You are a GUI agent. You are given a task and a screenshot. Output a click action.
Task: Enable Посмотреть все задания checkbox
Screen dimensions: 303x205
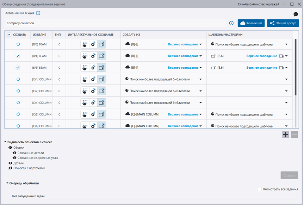260,189
